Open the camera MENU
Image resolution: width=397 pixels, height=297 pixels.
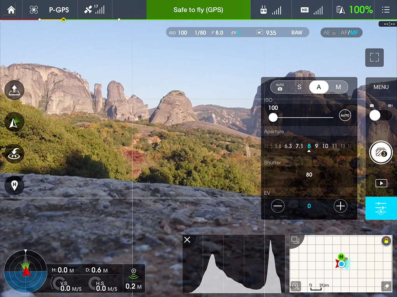[381, 87]
